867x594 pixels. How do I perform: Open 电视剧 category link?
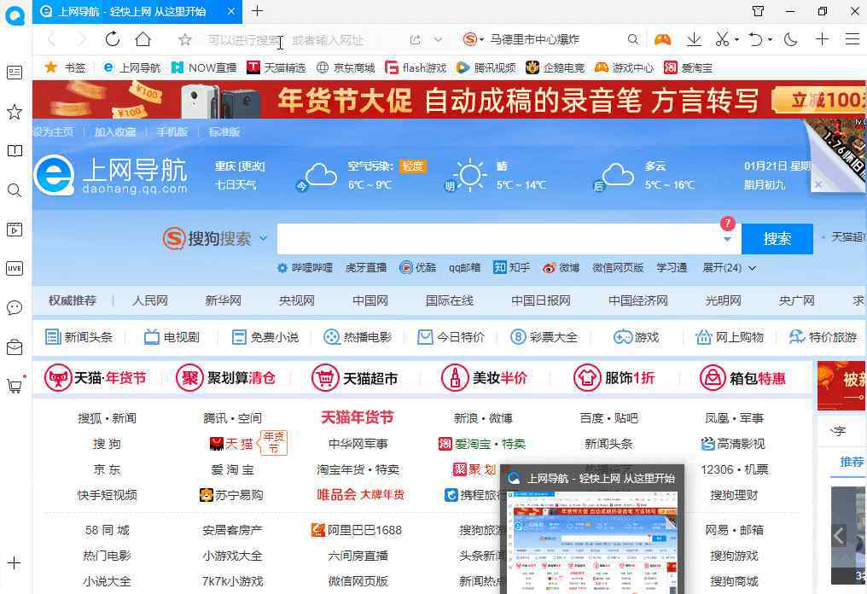[x=172, y=337]
